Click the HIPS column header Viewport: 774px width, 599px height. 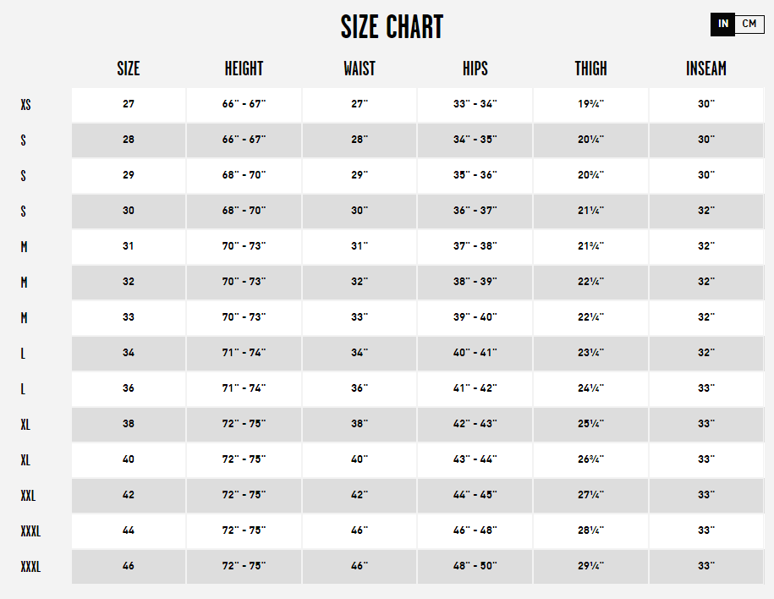(x=475, y=69)
